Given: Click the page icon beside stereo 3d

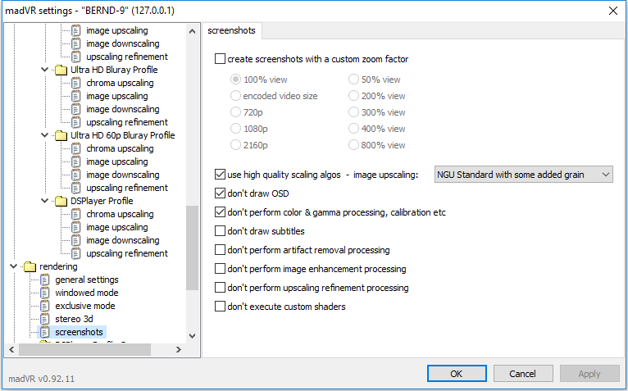Looking at the screenshot, I should tap(45, 320).
